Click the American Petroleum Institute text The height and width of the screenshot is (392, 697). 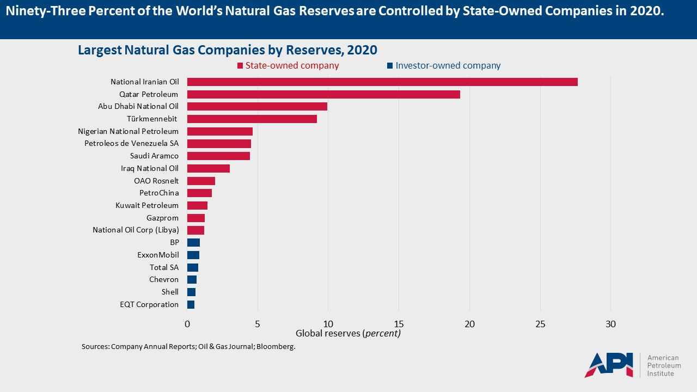click(663, 365)
